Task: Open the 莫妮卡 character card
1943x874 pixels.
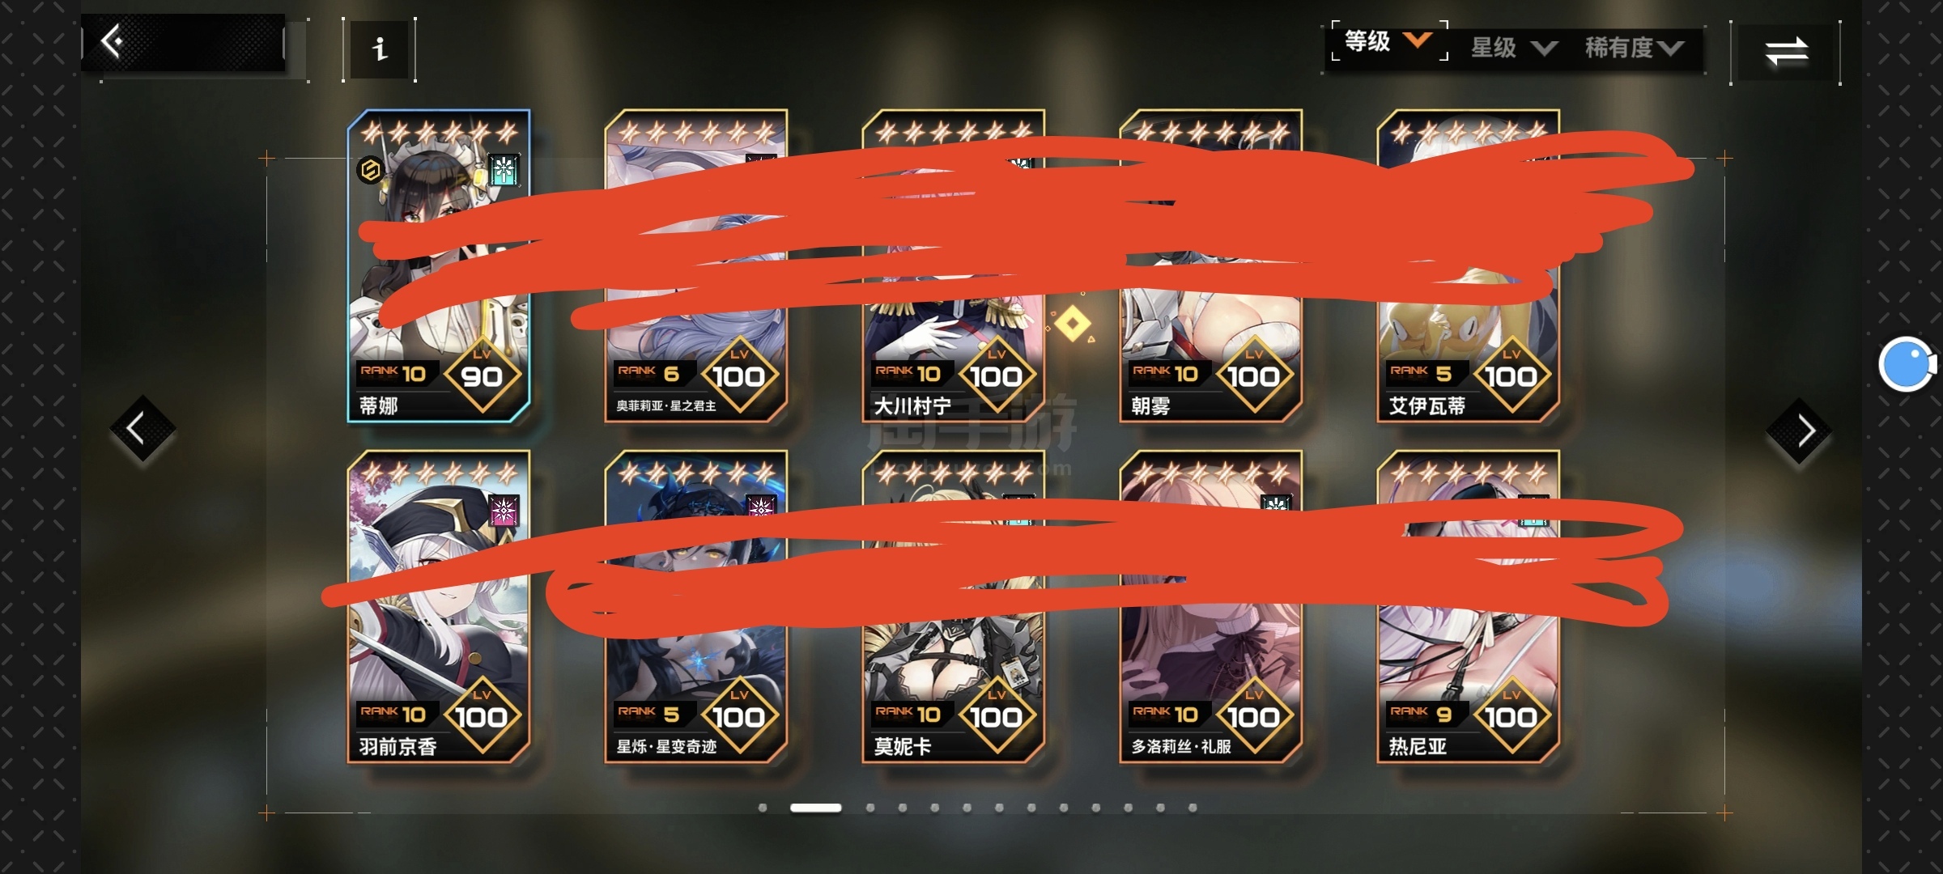Action: pyautogui.click(x=954, y=606)
